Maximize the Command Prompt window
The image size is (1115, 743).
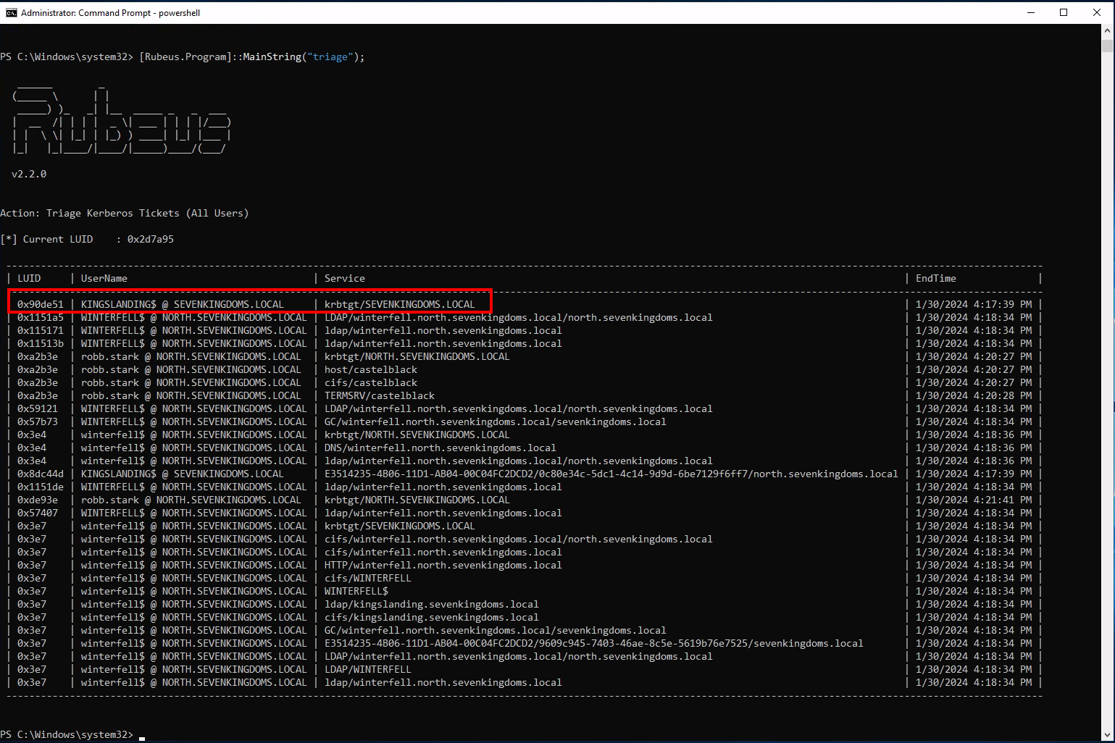1064,12
